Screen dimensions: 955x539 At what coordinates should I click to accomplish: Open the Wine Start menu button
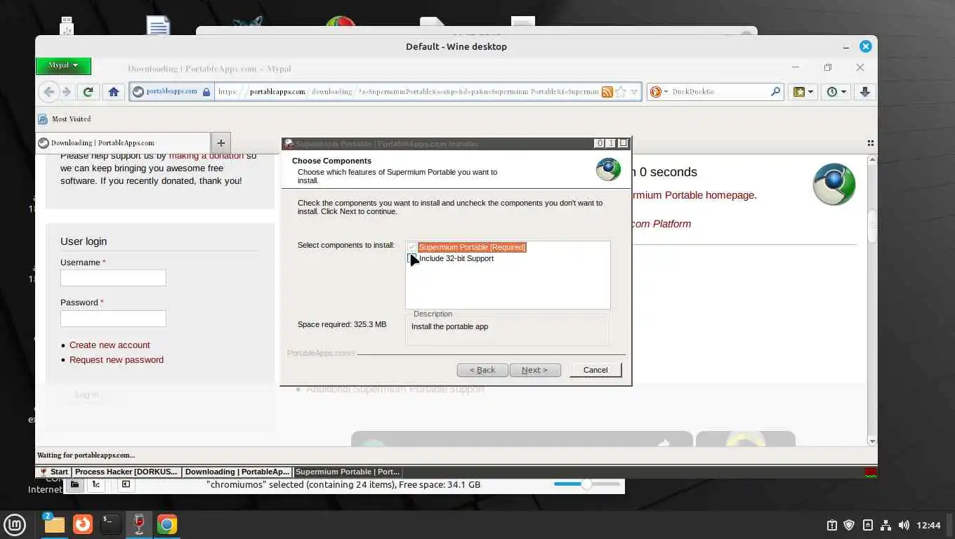(53, 472)
